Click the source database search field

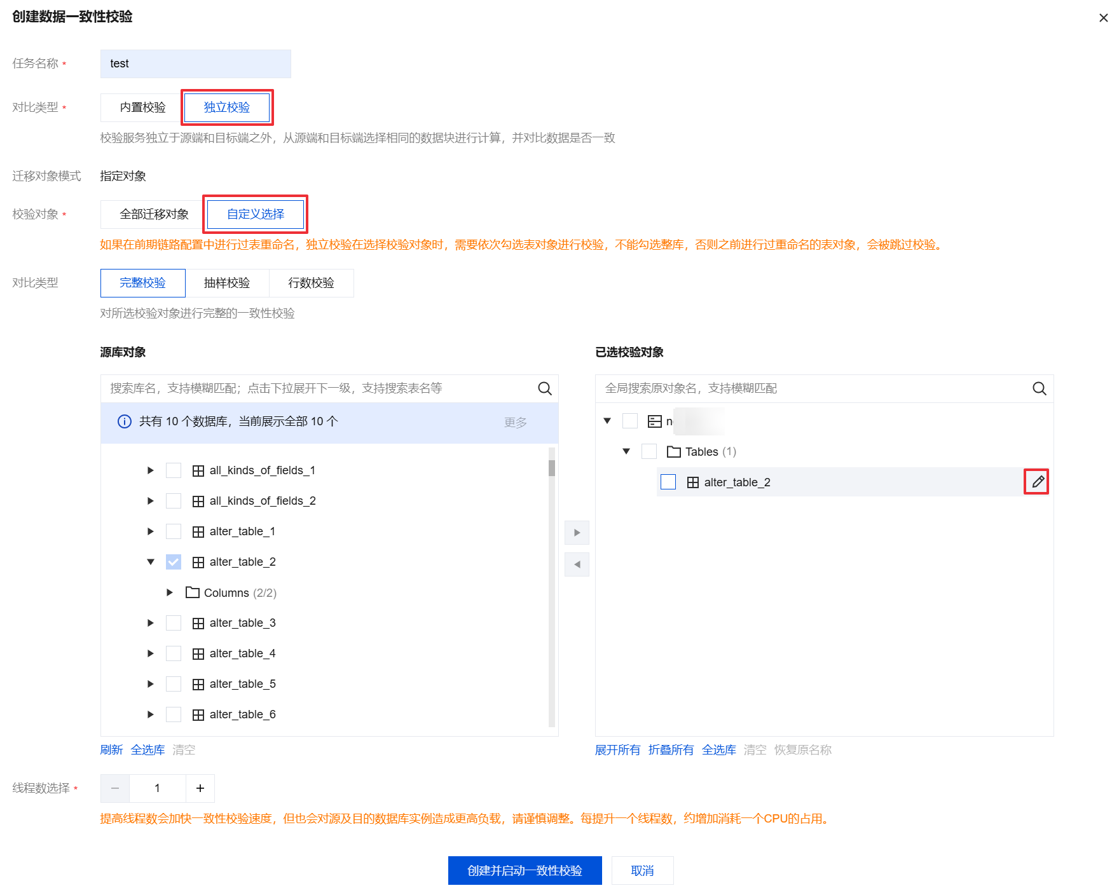click(329, 388)
